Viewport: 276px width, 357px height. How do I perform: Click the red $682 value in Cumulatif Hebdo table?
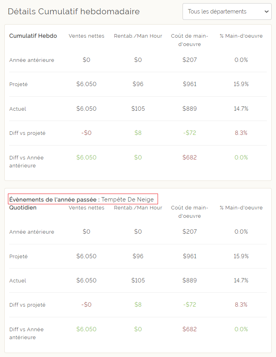tap(189, 157)
